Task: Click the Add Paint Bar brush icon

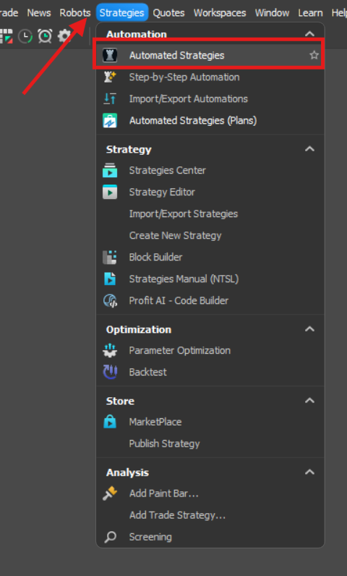Action: click(x=110, y=494)
